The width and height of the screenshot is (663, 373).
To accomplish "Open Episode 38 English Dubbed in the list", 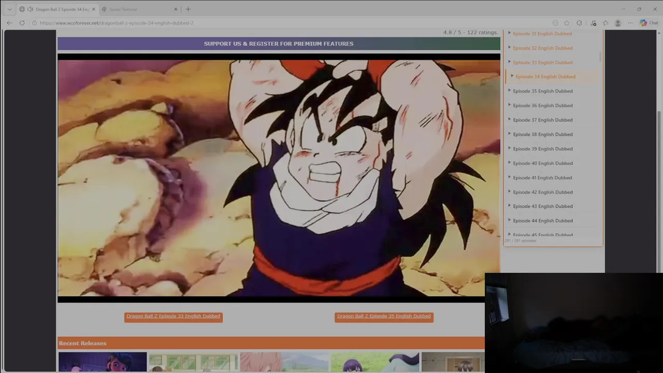I will pyautogui.click(x=542, y=135).
